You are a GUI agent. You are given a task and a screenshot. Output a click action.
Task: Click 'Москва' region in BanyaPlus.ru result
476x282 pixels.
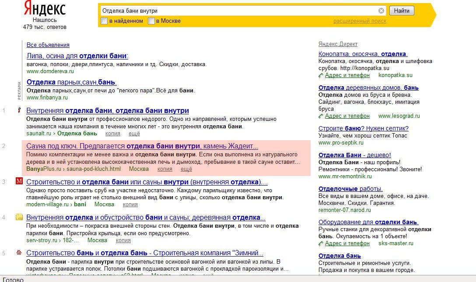pyautogui.click(x=139, y=169)
